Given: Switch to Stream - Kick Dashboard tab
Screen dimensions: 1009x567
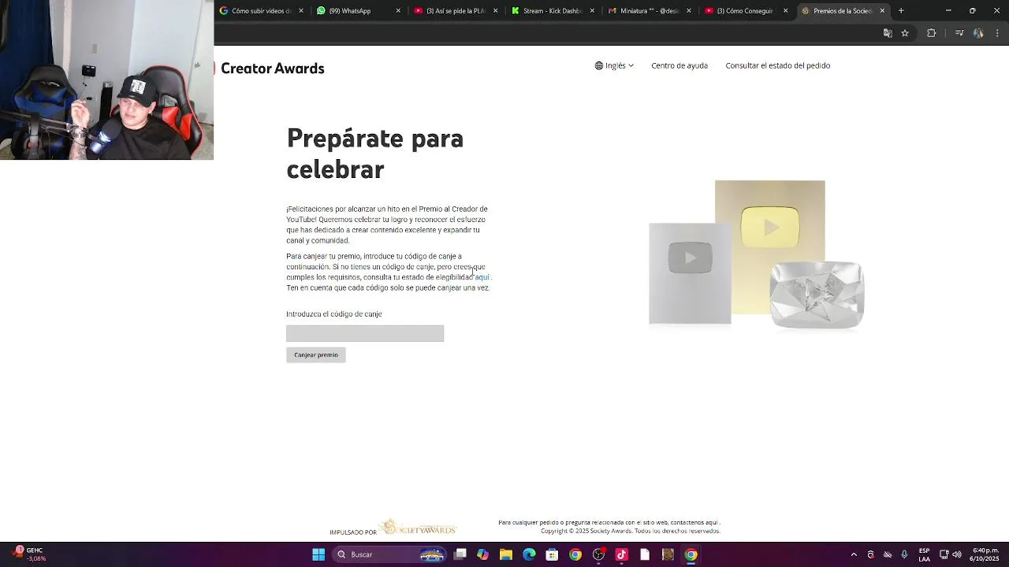Looking at the screenshot, I should pyautogui.click(x=553, y=11).
